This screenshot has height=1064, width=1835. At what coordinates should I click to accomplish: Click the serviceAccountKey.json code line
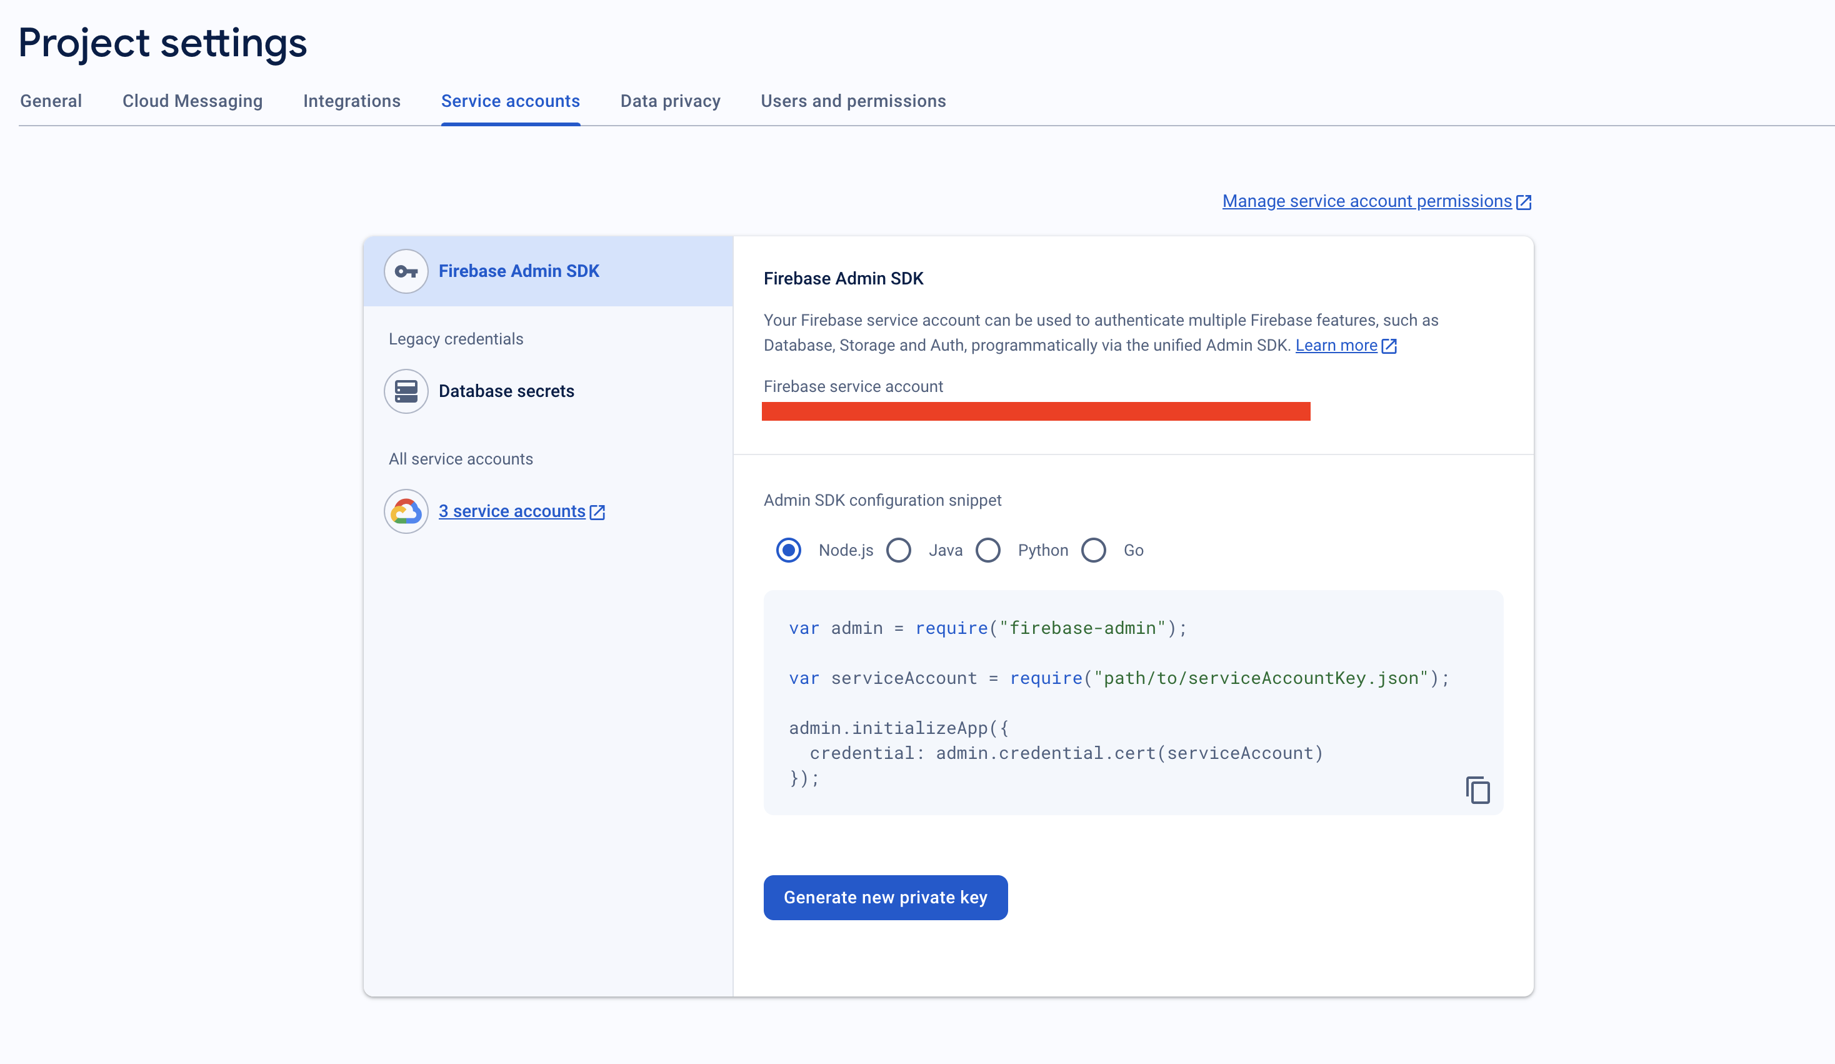pos(1119,678)
